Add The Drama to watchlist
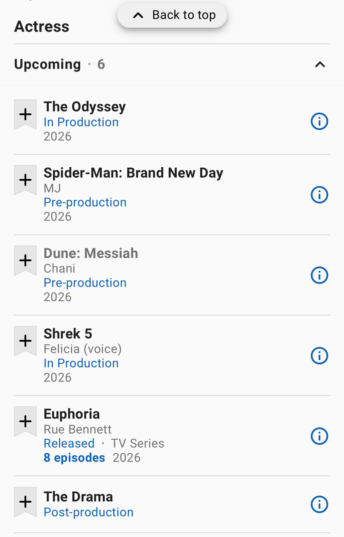This screenshot has height=537, width=344. (25, 501)
